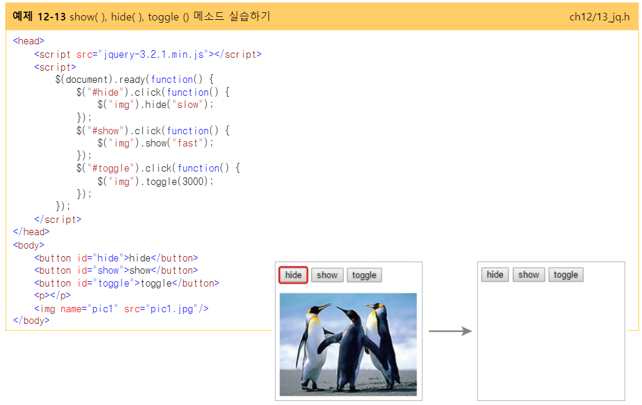Click the hide button in left preview
Image resolution: width=642 pixels, height=405 pixels.
pos(293,275)
